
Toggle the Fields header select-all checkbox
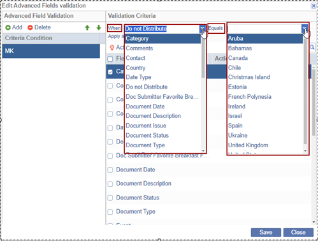[x=110, y=59]
